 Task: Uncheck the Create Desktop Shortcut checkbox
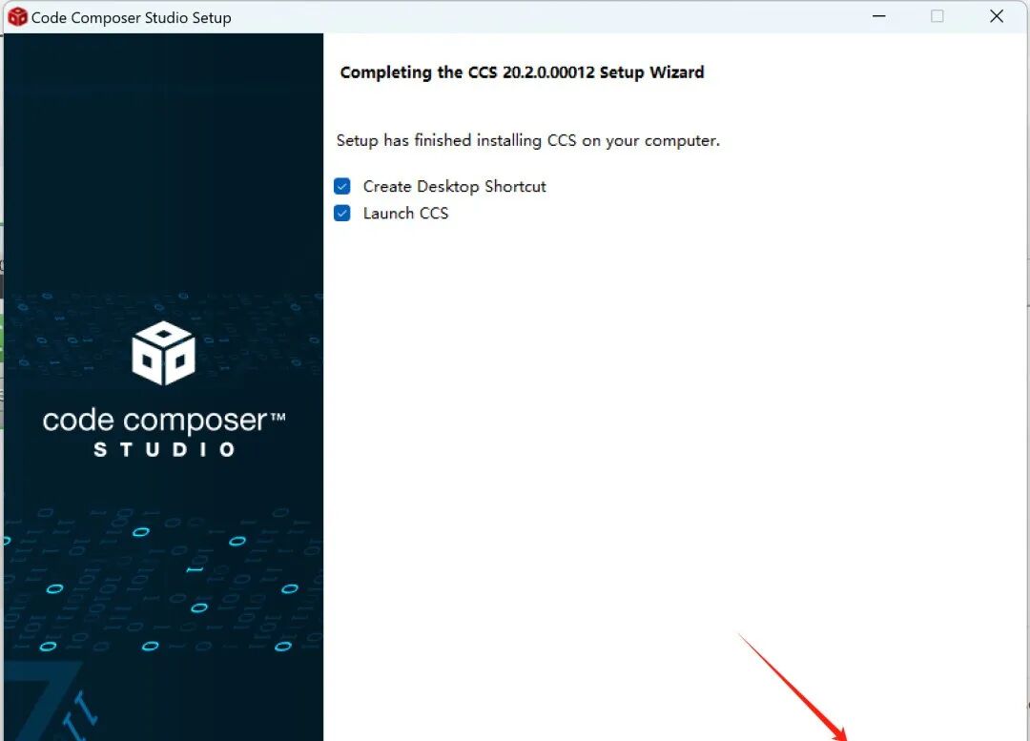[342, 187]
